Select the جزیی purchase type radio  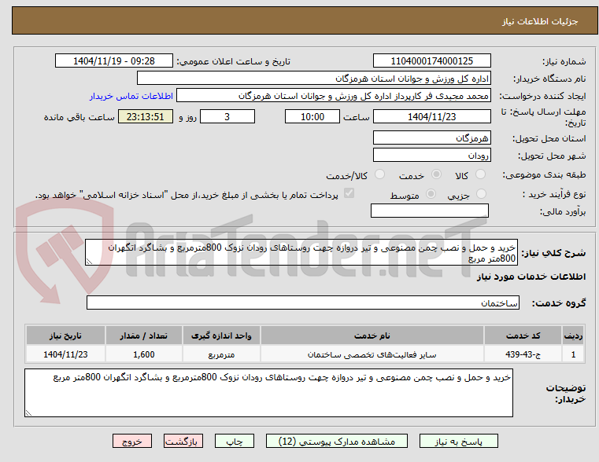(x=482, y=193)
